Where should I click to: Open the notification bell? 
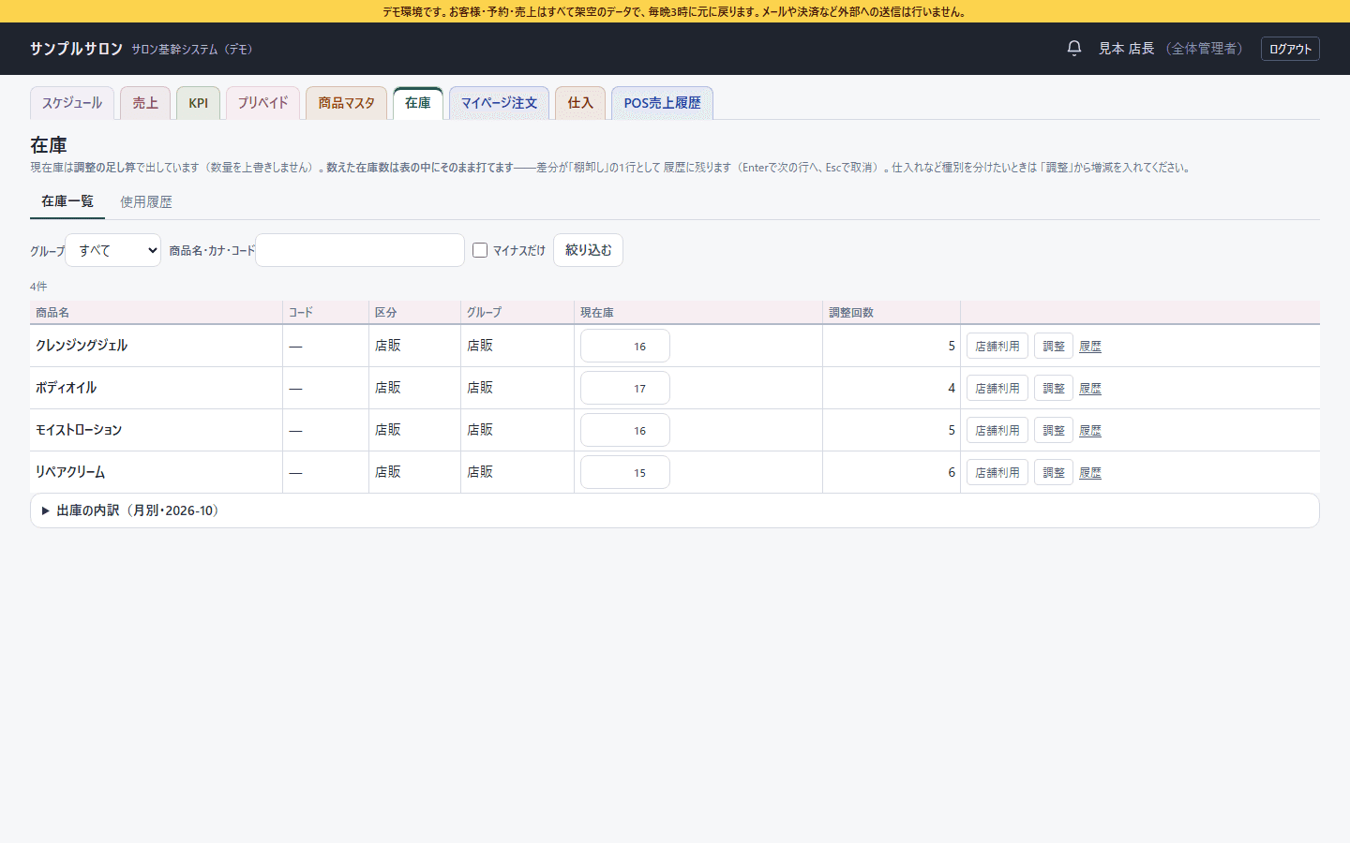[x=1074, y=48]
